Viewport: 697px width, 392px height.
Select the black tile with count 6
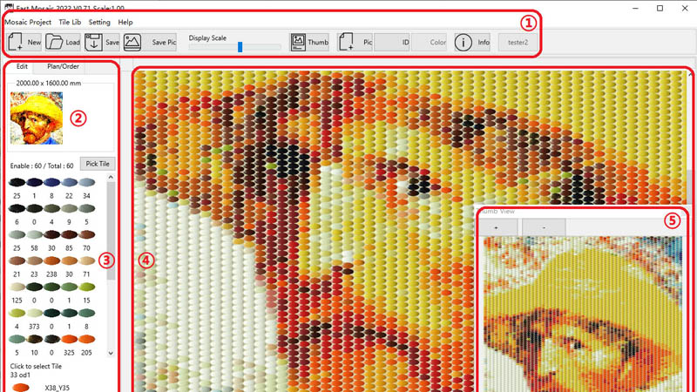(x=17, y=208)
